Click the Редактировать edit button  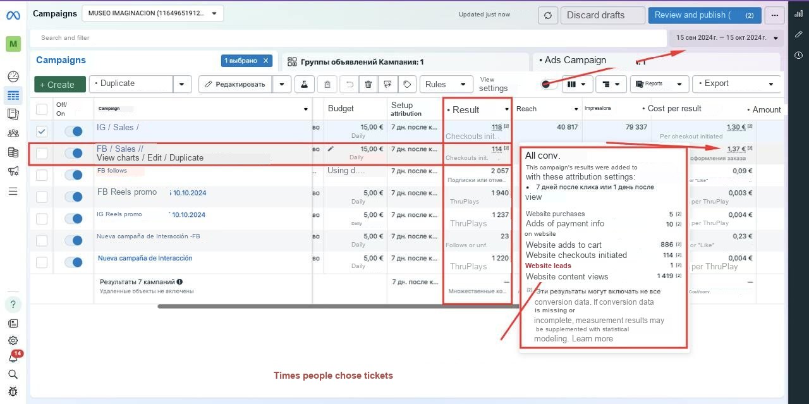tap(236, 84)
